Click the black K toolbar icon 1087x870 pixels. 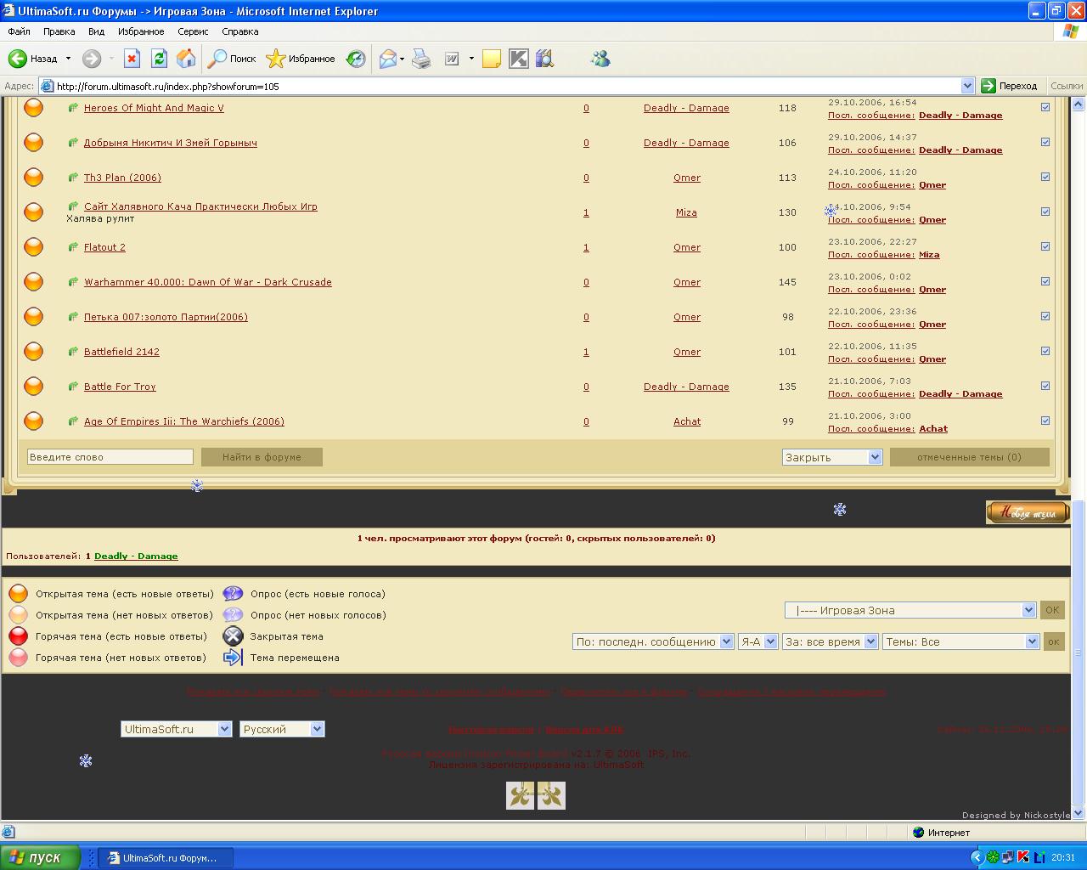click(x=519, y=59)
